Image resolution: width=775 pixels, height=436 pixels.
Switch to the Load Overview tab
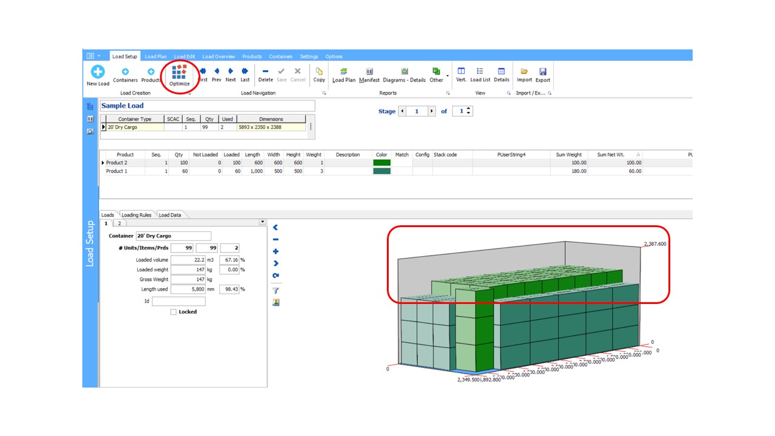[219, 56]
